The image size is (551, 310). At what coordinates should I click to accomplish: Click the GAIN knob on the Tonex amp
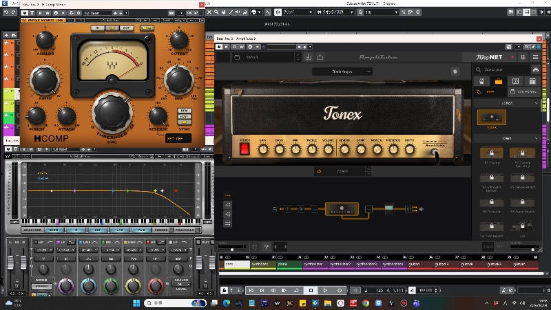tap(263, 149)
